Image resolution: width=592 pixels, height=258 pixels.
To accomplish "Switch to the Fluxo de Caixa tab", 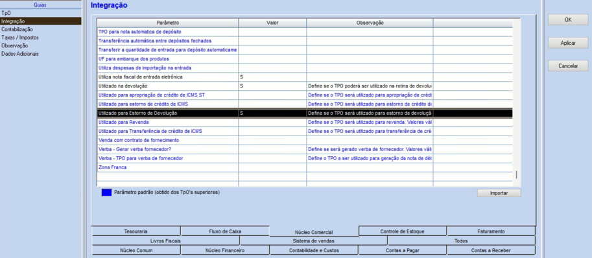I will click(225, 231).
